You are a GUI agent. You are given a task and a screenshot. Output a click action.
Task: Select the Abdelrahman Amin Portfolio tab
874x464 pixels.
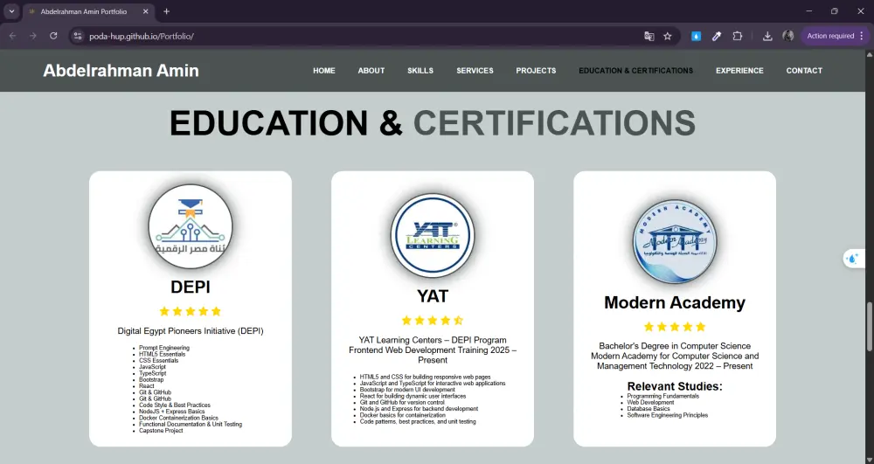click(x=84, y=11)
